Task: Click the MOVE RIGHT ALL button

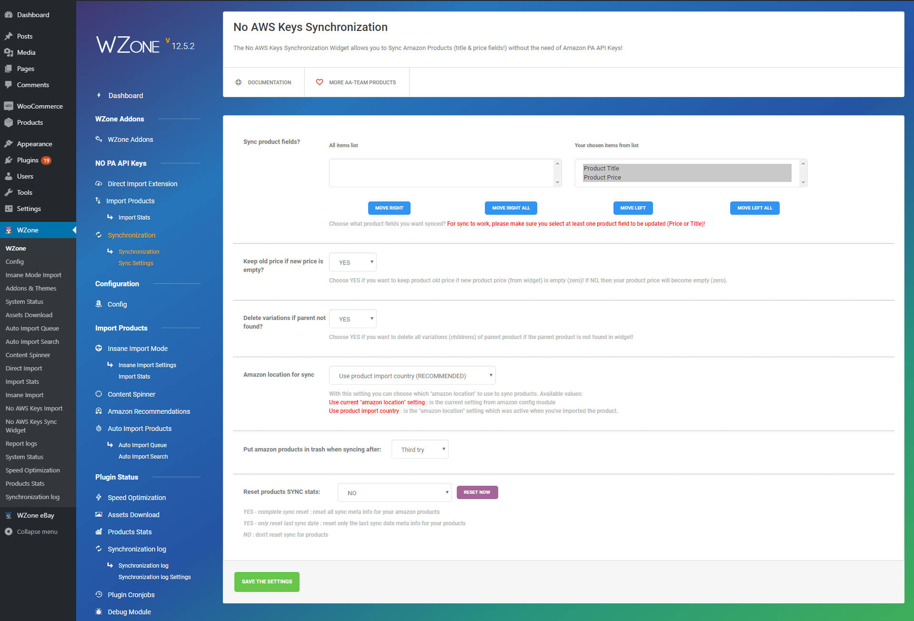Action: (511, 208)
